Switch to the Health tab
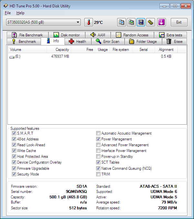 pos(77,41)
